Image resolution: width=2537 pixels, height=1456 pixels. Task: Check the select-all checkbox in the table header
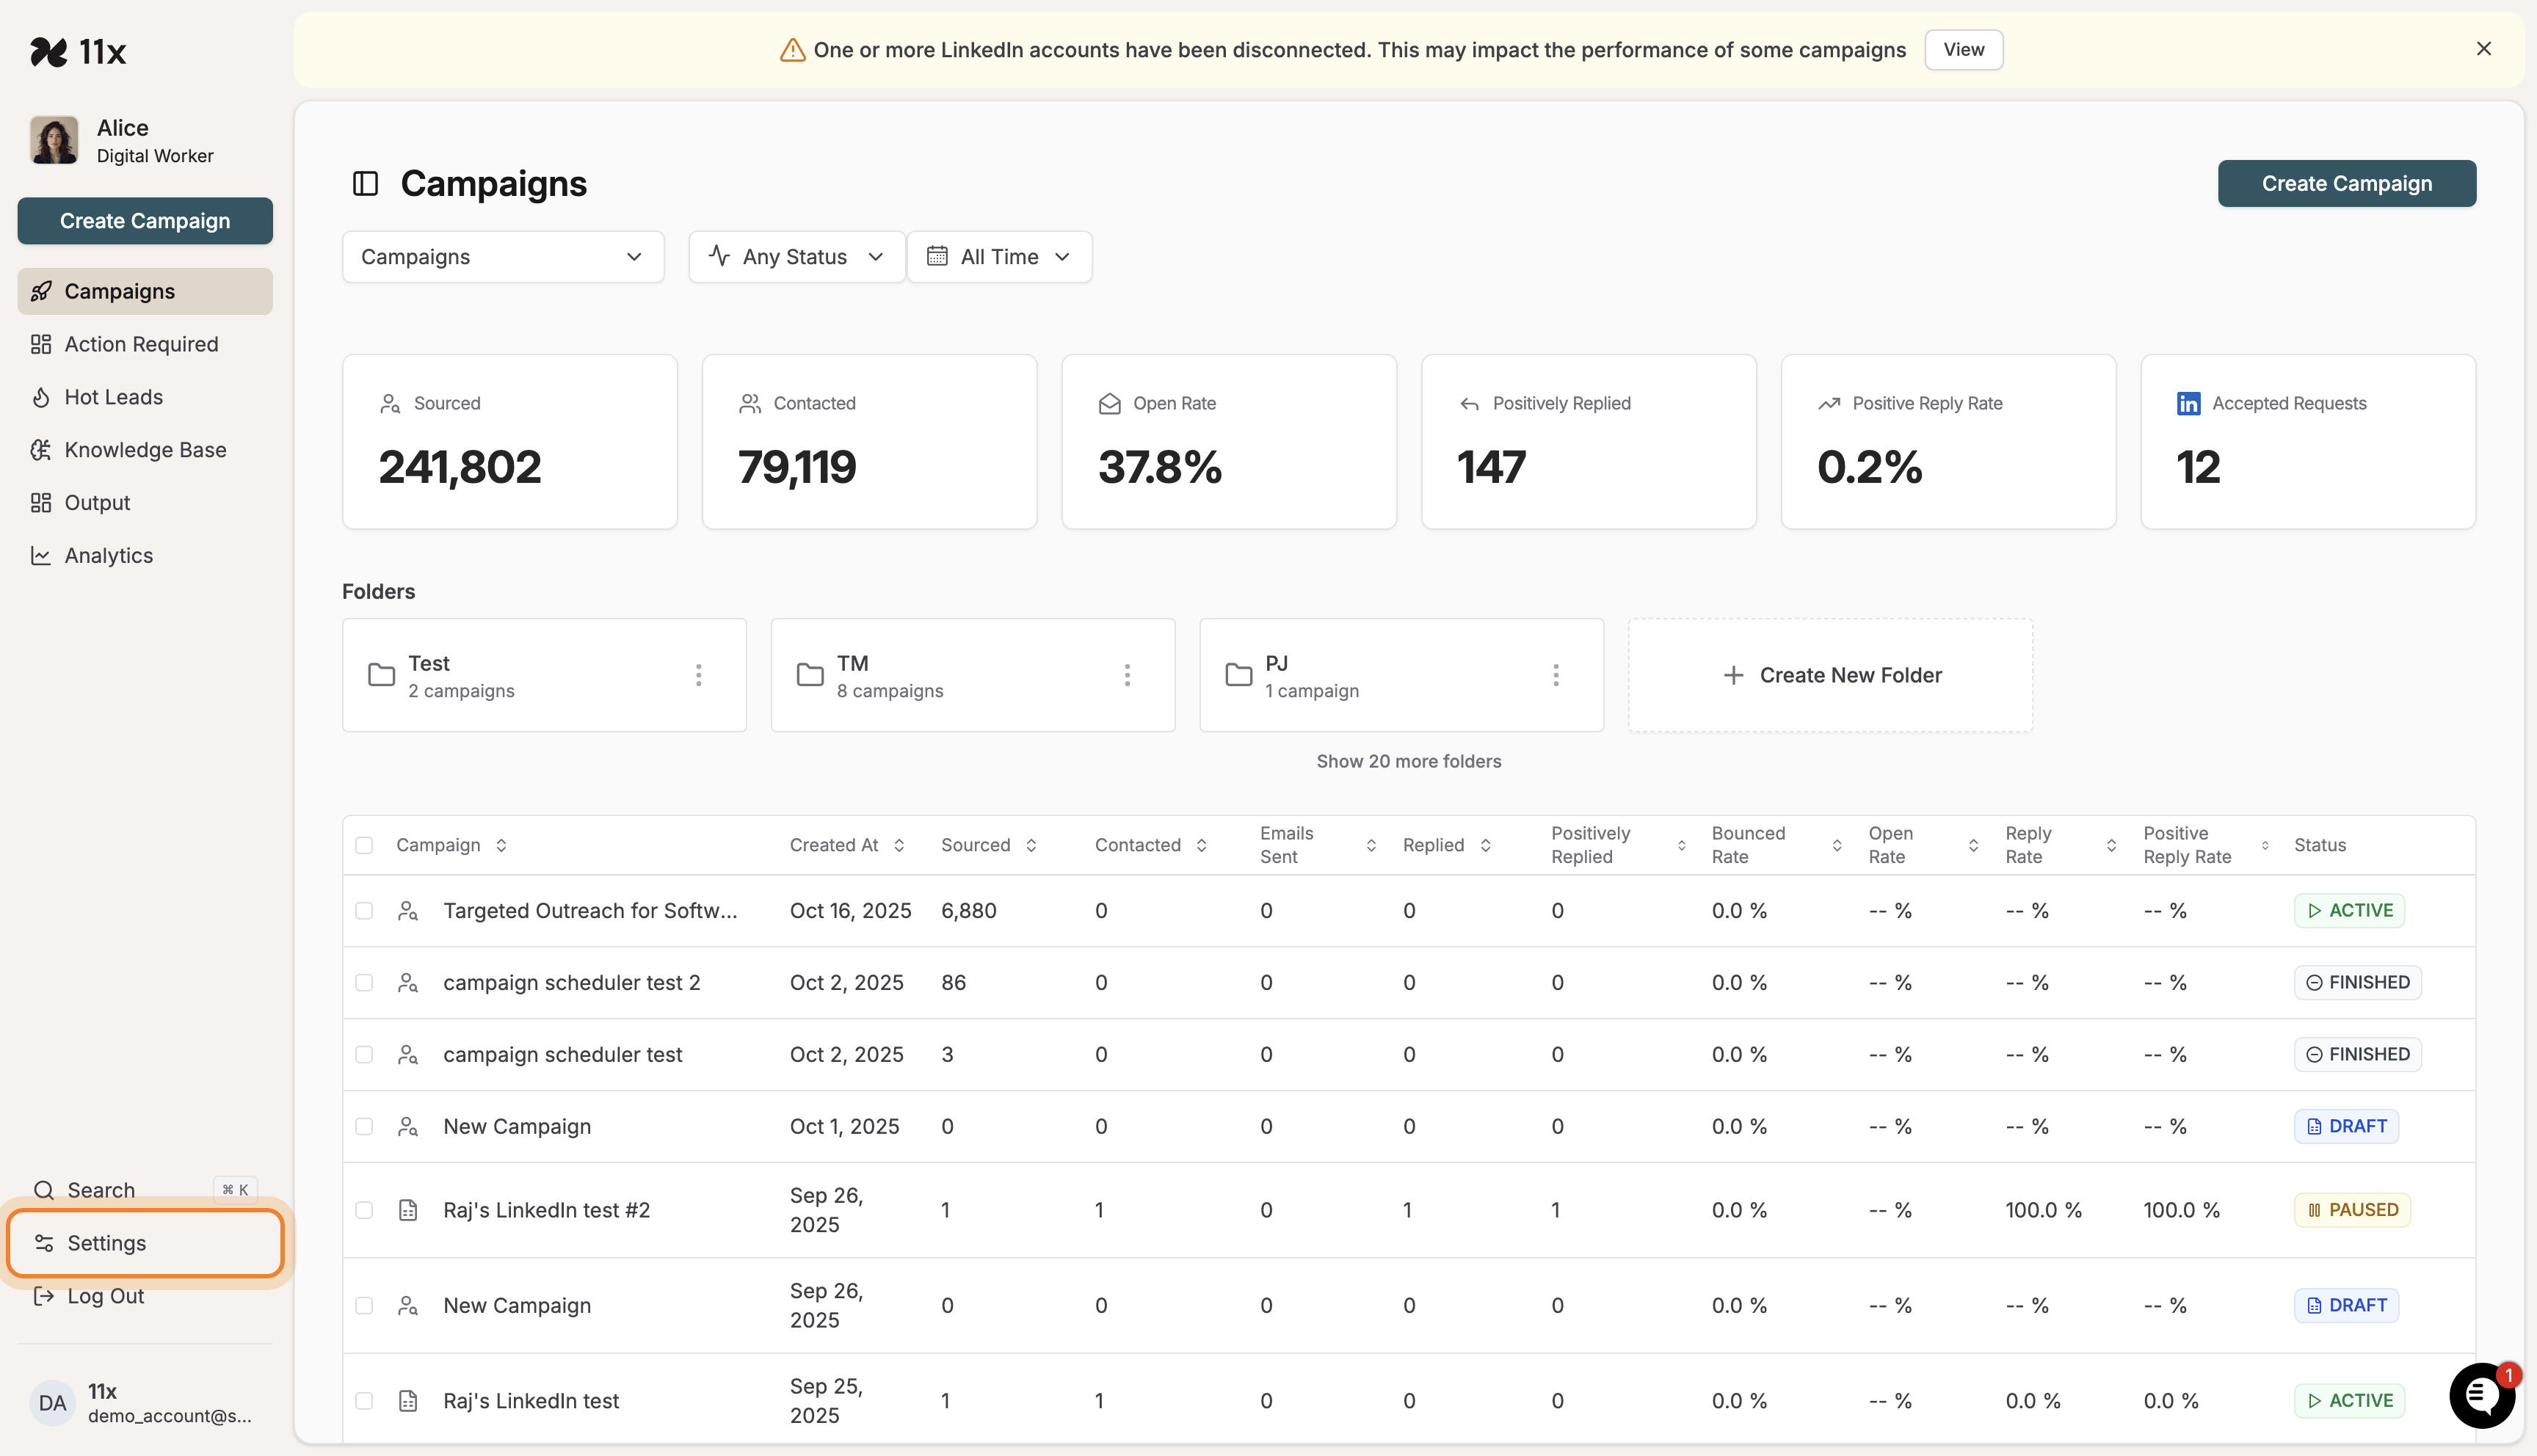364,844
